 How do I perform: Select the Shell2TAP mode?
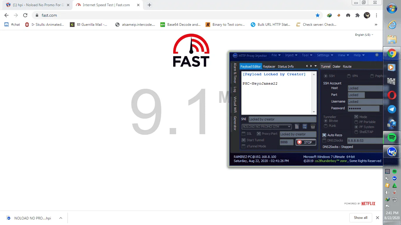pyautogui.click(x=356, y=132)
